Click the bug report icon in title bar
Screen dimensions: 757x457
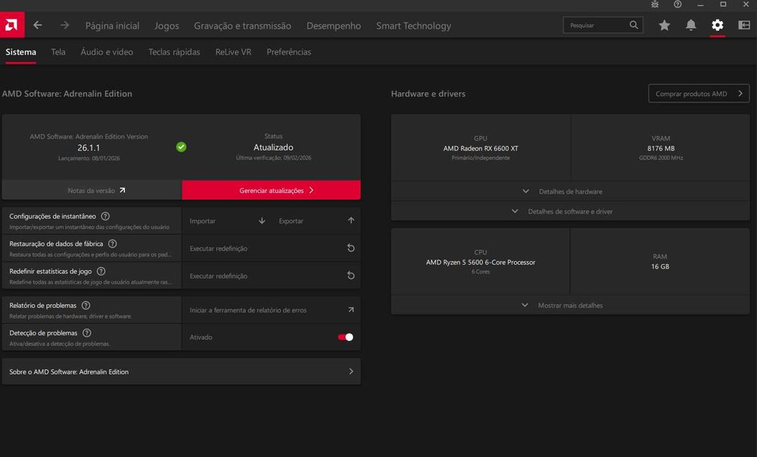pyautogui.click(x=655, y=5)
